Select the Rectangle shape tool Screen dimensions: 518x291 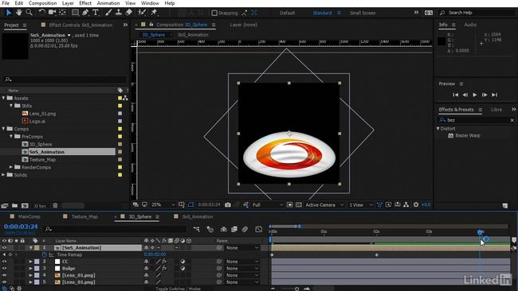[x=76, y=13]
